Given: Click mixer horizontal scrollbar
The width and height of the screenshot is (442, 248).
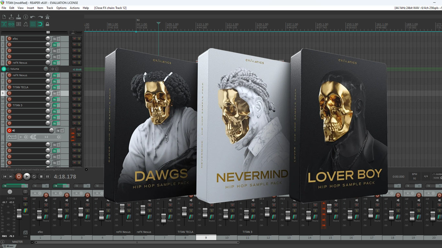Looking at the screenshot, I should (x=136, y=242).
